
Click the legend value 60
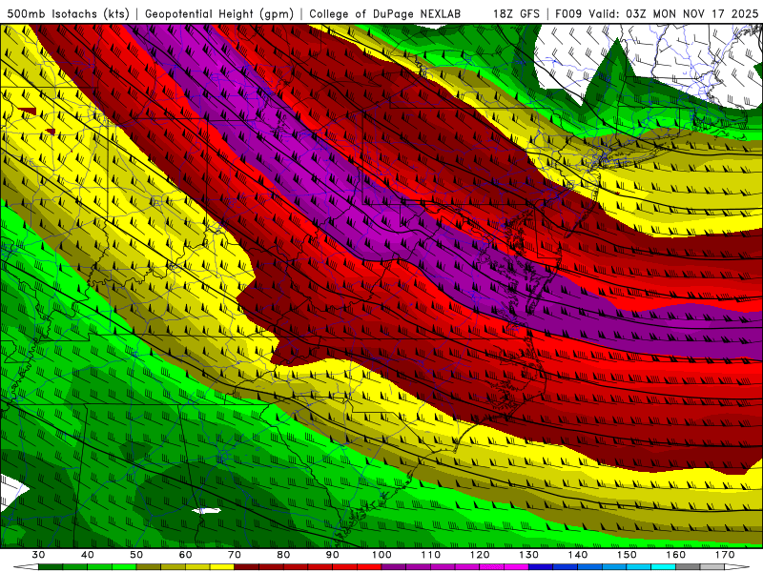point(185,555)
